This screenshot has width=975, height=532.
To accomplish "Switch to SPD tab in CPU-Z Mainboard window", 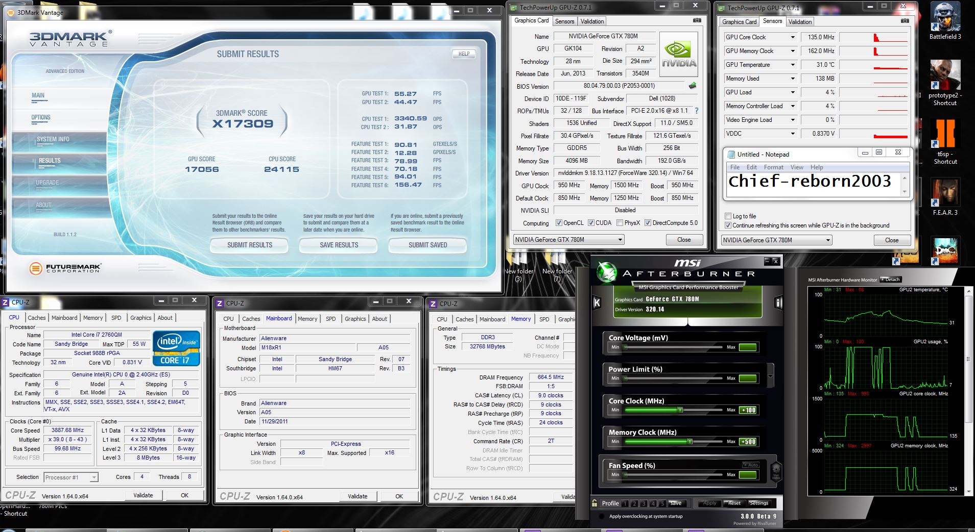I will click(331, 319).
